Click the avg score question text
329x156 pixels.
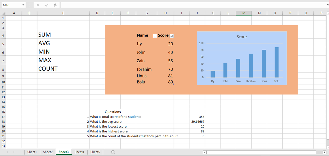click(106, 122)
